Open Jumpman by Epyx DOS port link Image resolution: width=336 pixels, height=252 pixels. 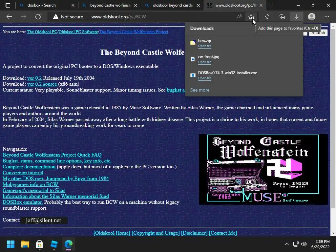(56, 178)
